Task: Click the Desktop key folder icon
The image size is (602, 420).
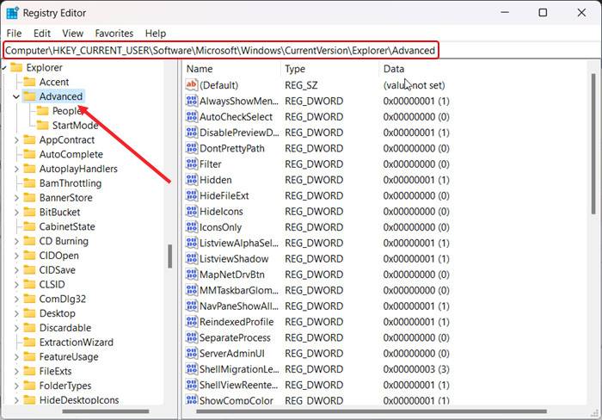Action: click(30, 313)
